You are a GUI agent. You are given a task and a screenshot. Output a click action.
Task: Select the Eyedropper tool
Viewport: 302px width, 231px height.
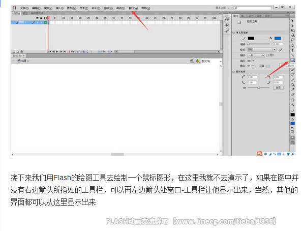click(x=292, y=90)
